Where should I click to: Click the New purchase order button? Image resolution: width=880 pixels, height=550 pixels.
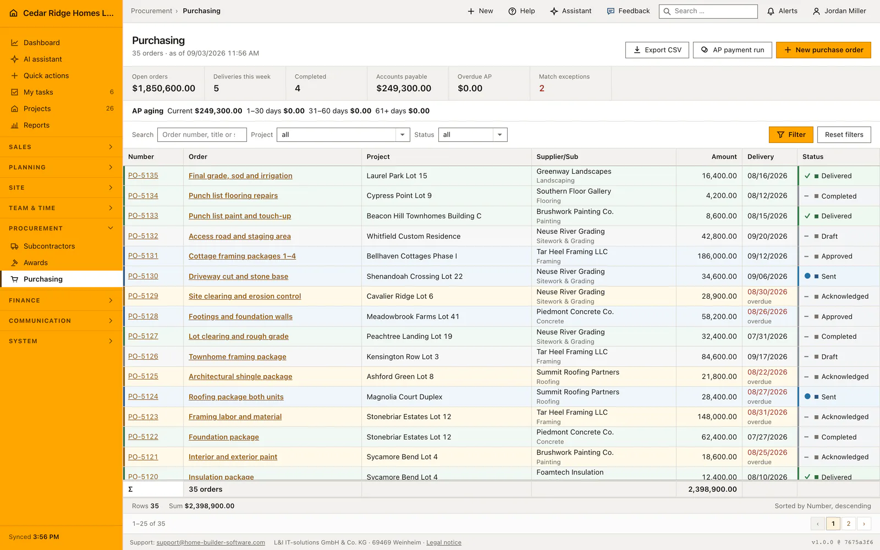pyautogui.click(x=823, y=50)
